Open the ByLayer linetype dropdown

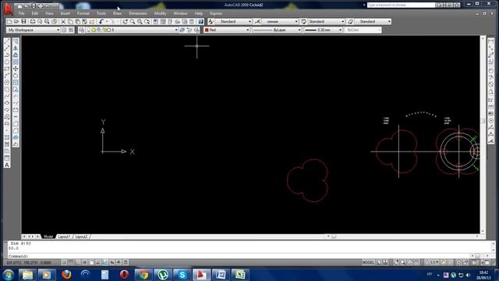277,30
